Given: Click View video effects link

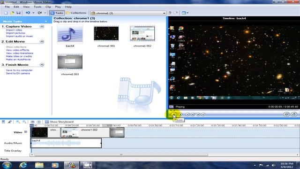Looking at the screenshot, I should (17, 50).
